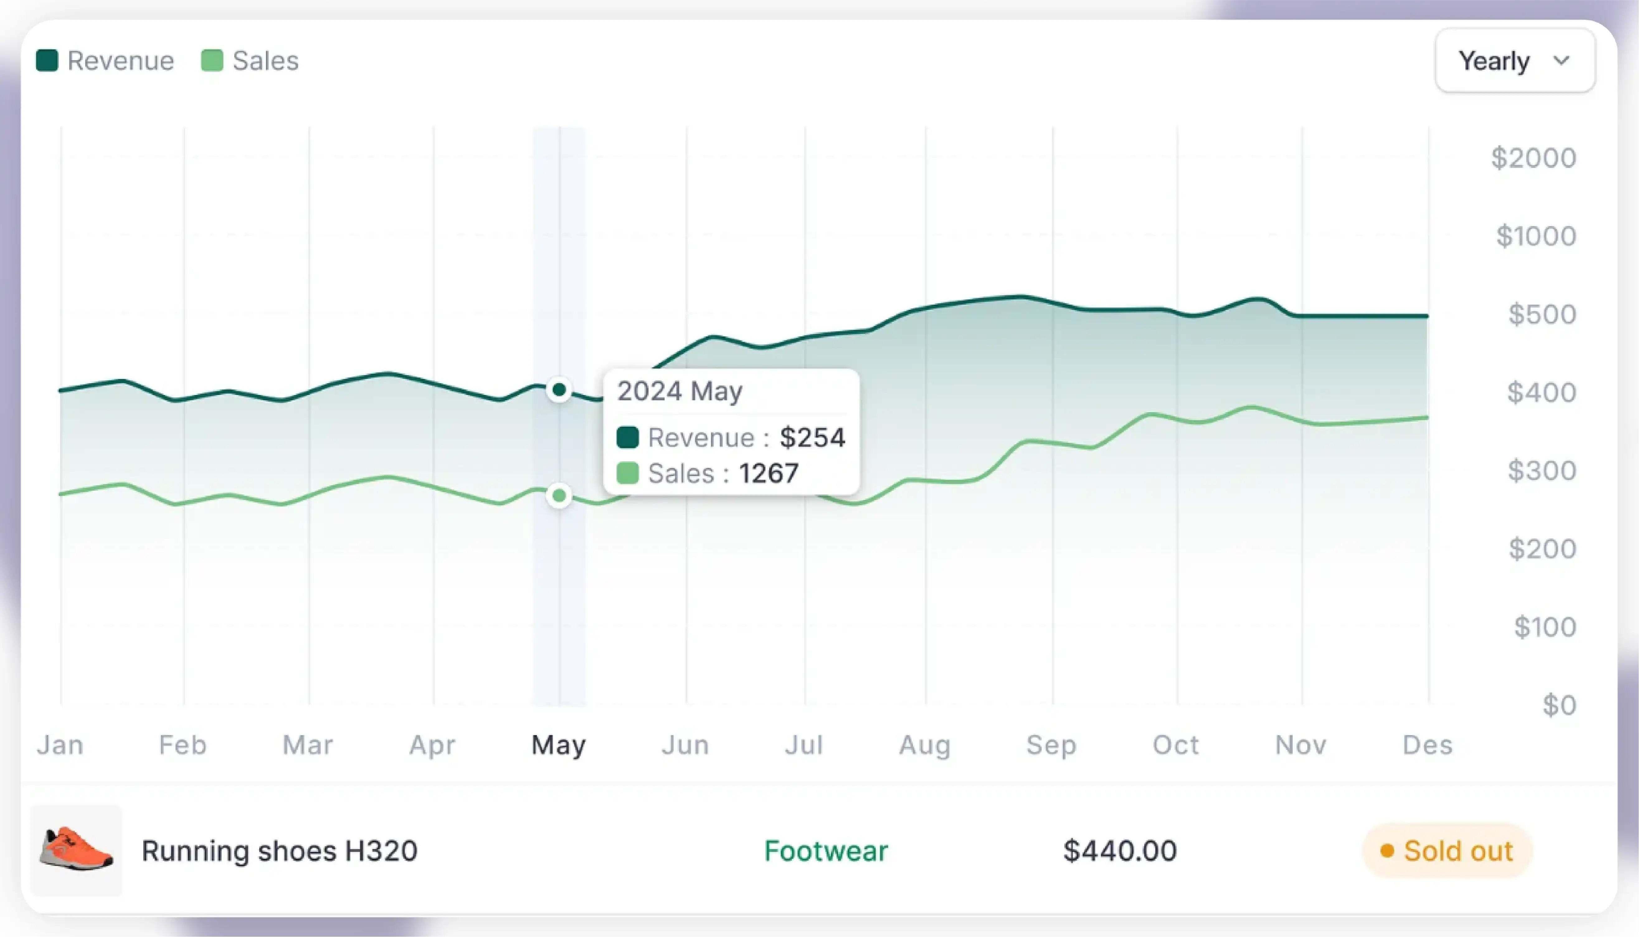Select the May month label
Screen dimensions: 1639x937
pyautogui.click(x=558, y=744)
